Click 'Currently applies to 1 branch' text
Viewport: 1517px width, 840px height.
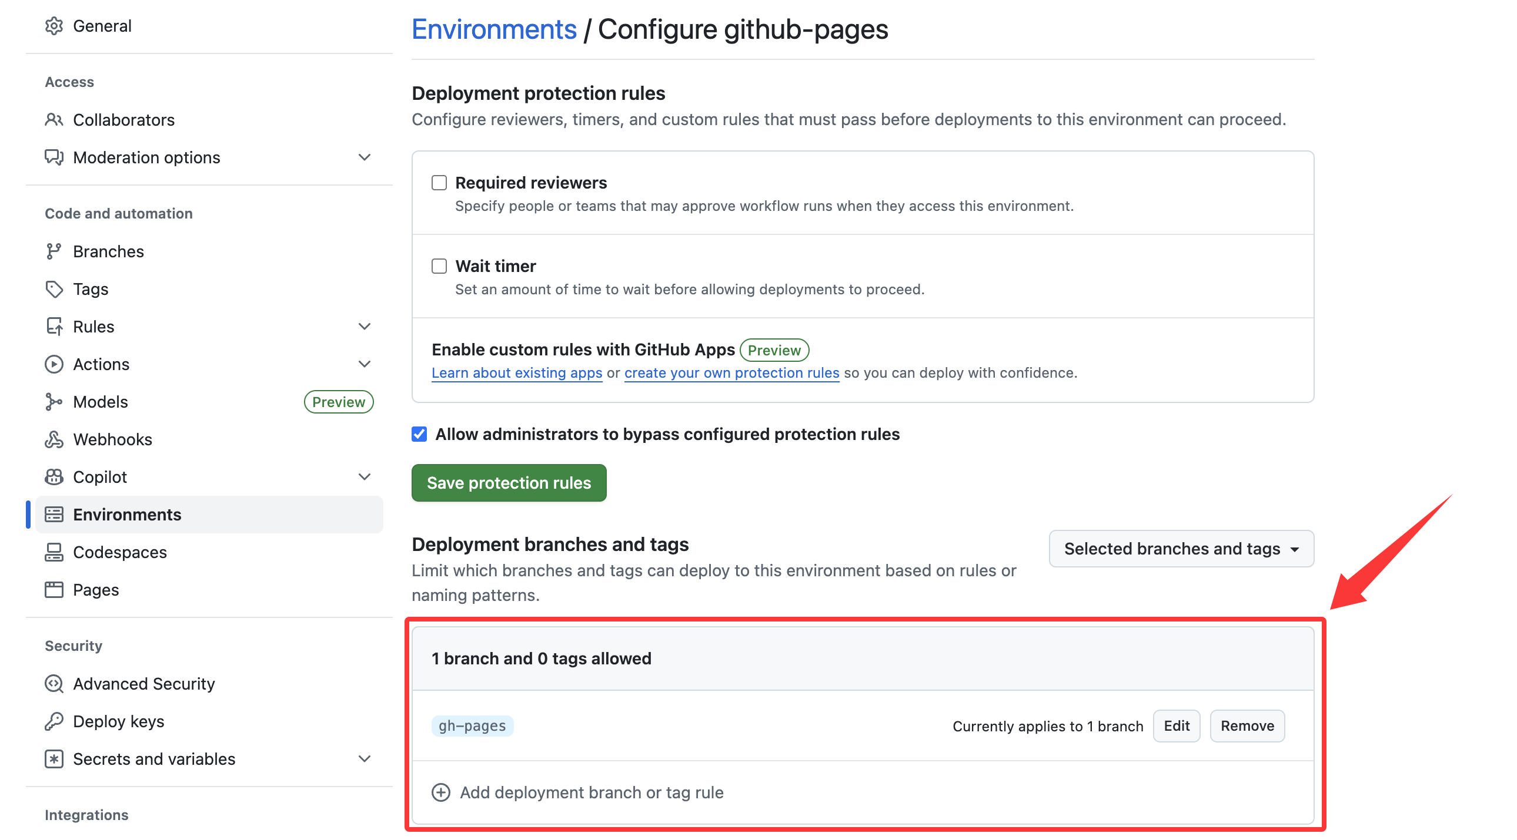(x=1048, y=727)
